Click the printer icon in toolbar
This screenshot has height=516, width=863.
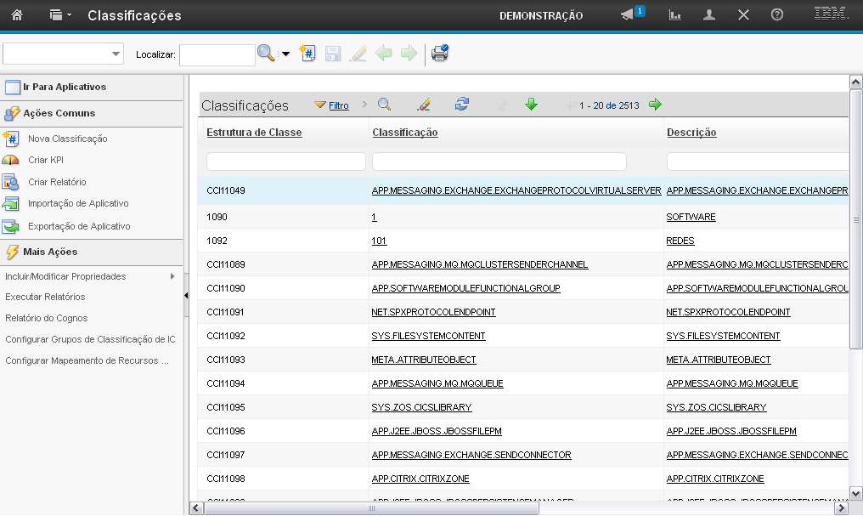pyautogui.click(x=439, y=54)
